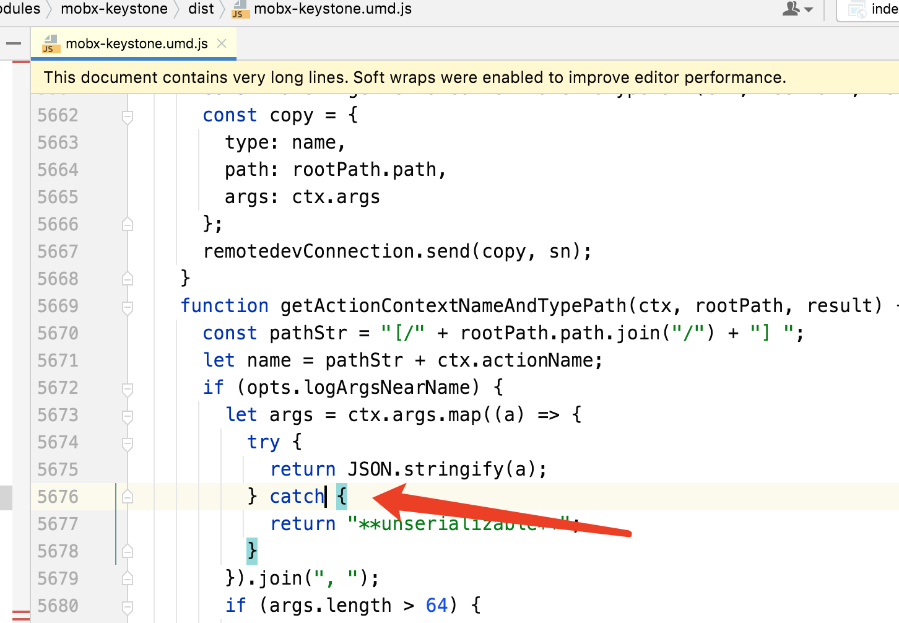Screen dimensions: 899x623
Task: Toggle code folding at line 5679
Action: coord(127,578)
